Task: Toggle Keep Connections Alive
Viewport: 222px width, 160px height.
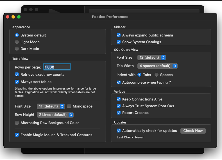Action: [x=119, y=99]
